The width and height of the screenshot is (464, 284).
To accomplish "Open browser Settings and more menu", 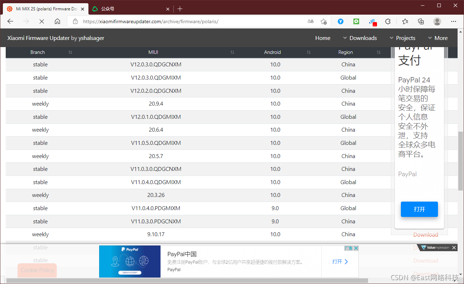I will (x=454, y=21).
